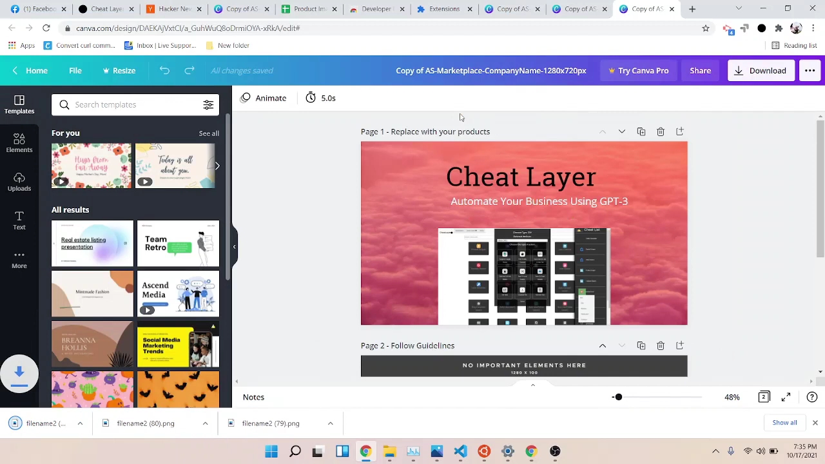Open the Text sidebar panel
This screenshot has width=825, height=464.
(19, 220)
